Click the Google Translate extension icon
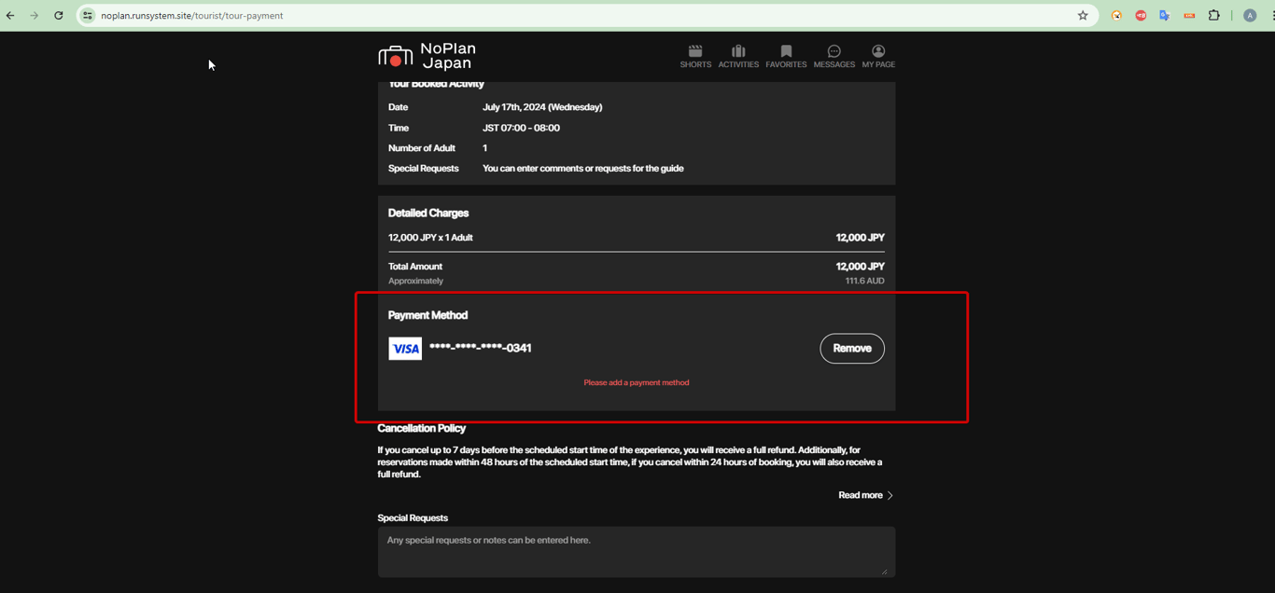 [x=1165, y=16]
